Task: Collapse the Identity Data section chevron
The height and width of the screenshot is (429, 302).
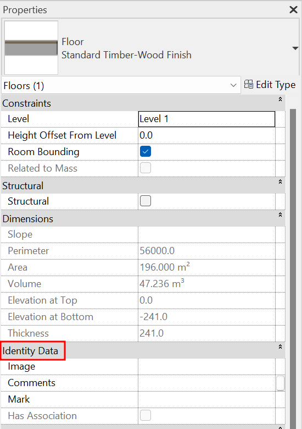Action: pyautogui.click(x=280, y=346)
